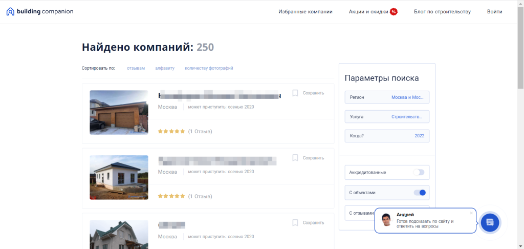Enable the Аккредитованные toggle
This screenshot has height=249, width=524.
(419, 172)
